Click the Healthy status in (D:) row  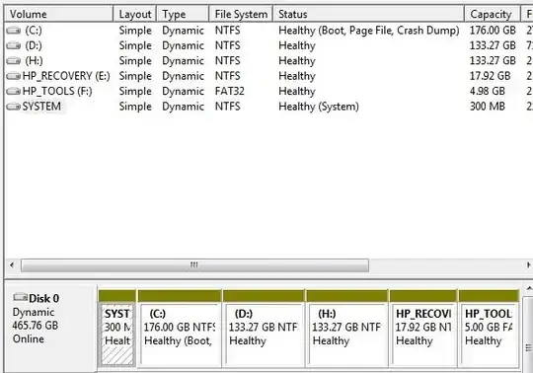click(x=297, y=45)
